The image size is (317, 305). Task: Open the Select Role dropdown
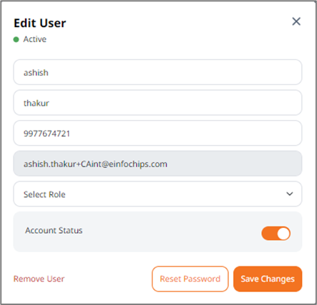point(157,194)
